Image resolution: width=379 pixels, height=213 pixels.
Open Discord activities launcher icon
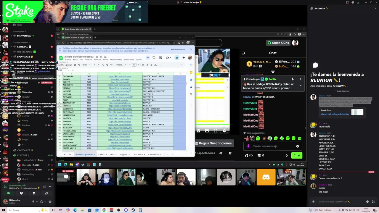(34, 193)
